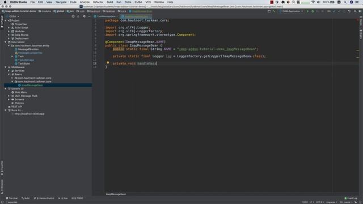Open the Build menu in the menu bar
The image size is (363, 204).
[109, 2]
